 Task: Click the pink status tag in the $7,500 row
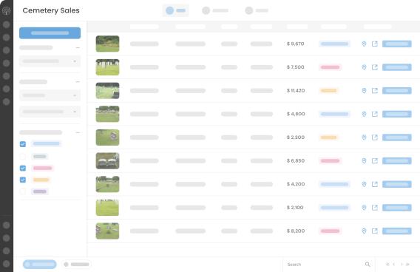(x=331, y=67)
